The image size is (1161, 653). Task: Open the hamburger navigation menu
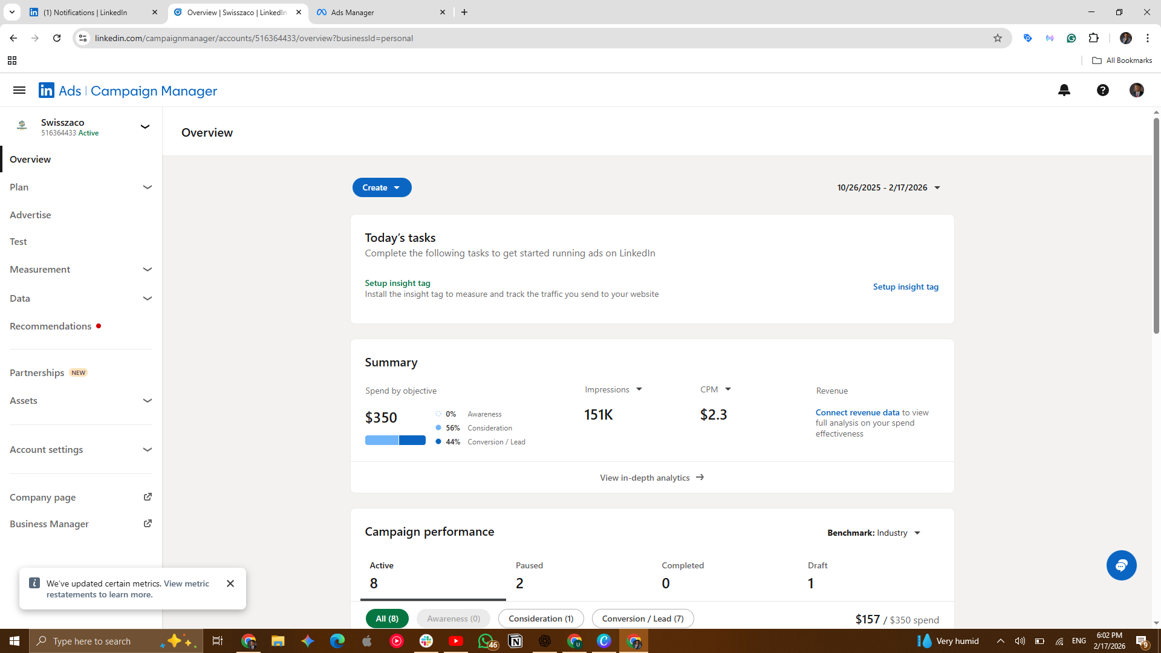[x=19, y=91]
